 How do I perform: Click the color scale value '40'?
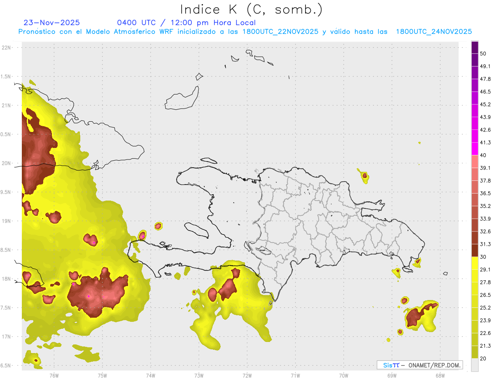pos(483,155)
